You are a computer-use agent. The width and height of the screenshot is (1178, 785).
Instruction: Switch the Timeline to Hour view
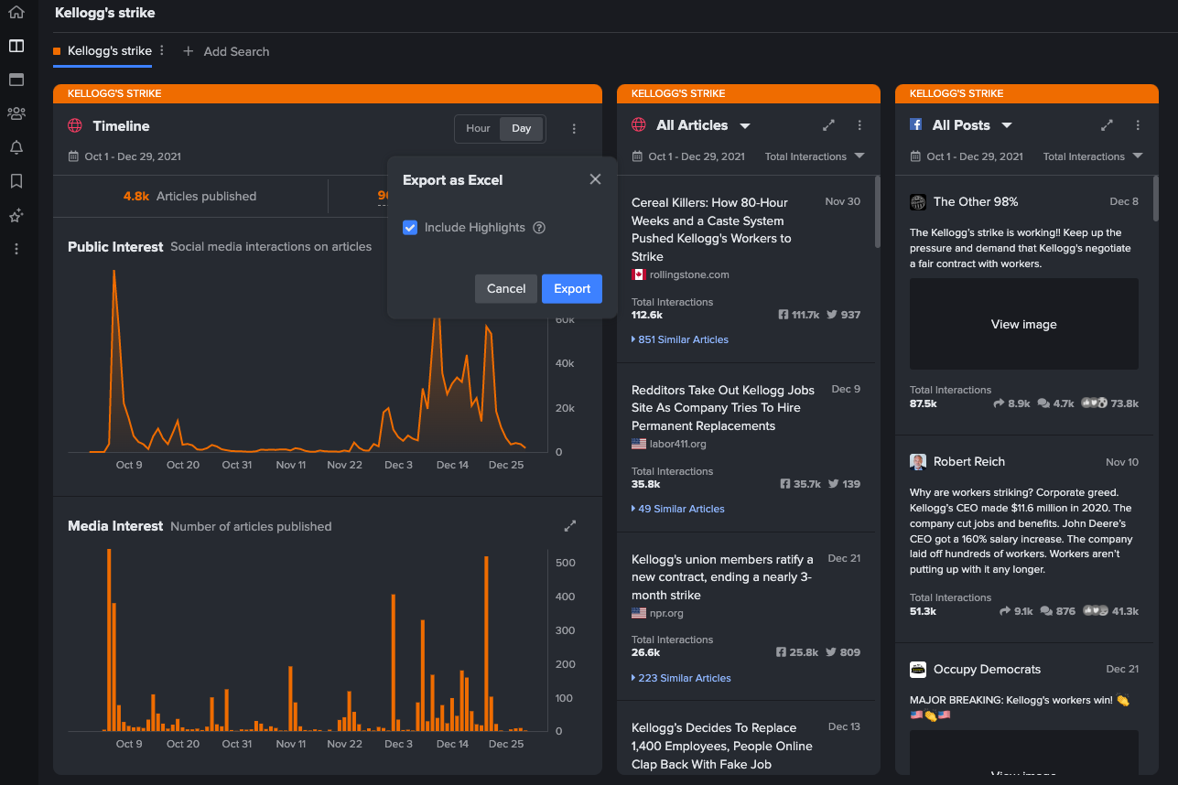click(x=478, y=129)
